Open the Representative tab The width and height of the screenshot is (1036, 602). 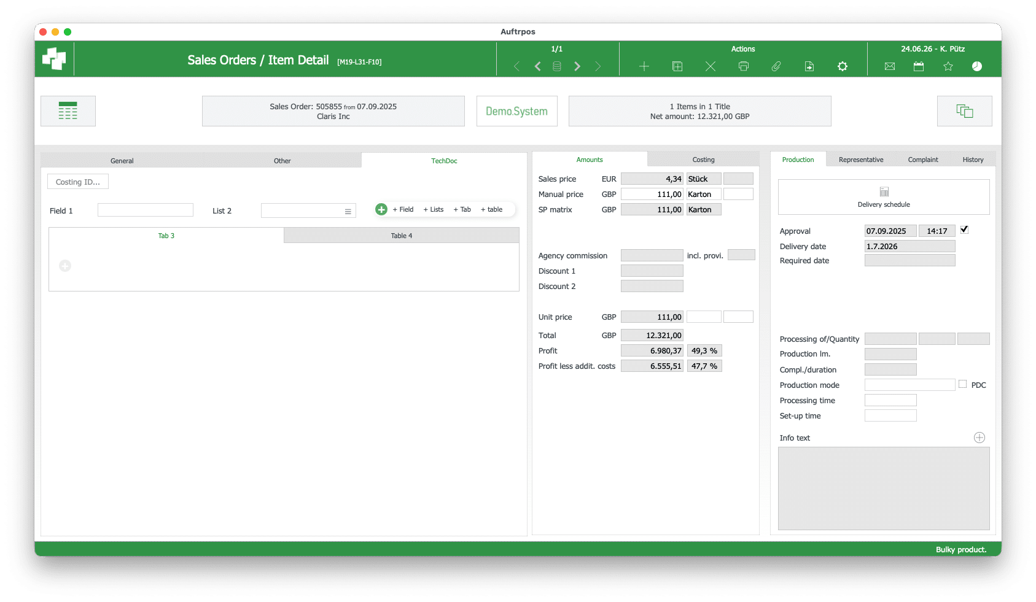point(861,160)
